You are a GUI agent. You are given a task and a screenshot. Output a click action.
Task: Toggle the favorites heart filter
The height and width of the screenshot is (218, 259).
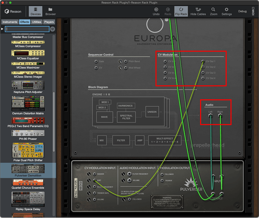click(x=52, y=29)
